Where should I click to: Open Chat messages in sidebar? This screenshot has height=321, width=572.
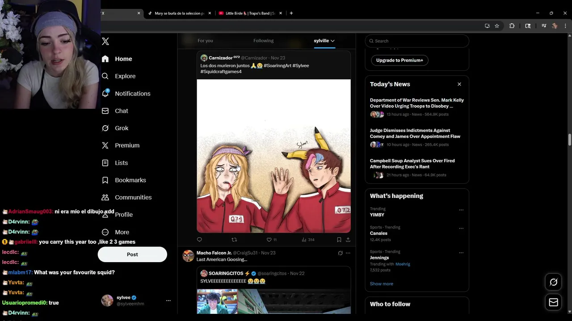(x=115, y=111)
